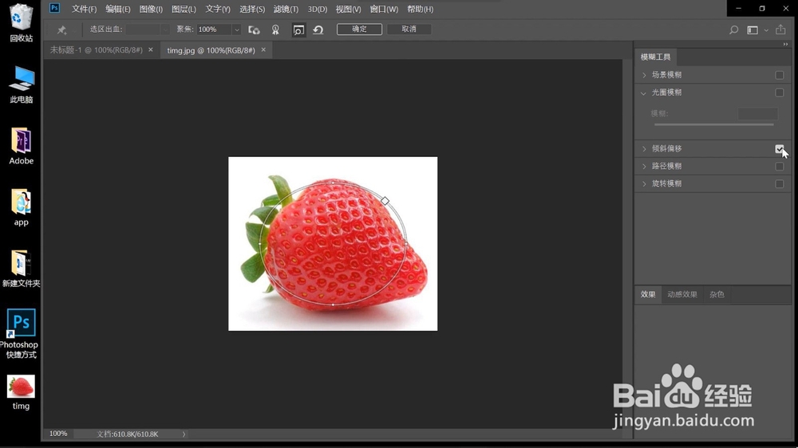
Task: Switch to the 动感效果 tab
Action: 682,294
